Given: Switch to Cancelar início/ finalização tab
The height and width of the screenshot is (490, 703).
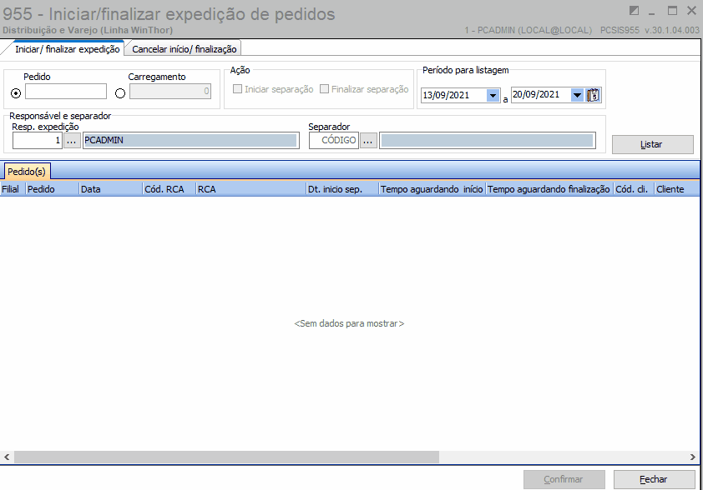Looking at the screenshot, I should [x=185, y=49].
